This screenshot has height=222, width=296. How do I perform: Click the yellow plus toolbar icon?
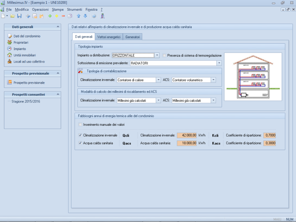point(57,16)
